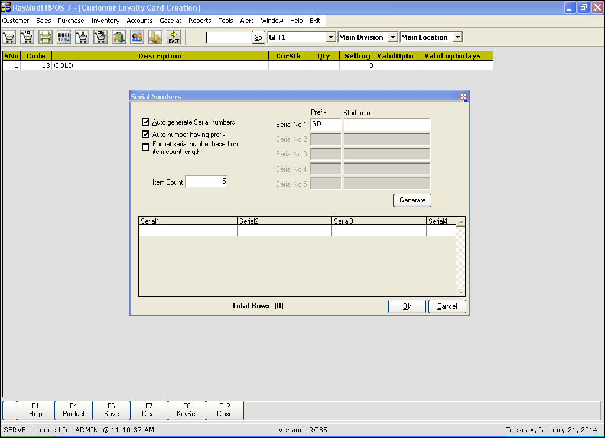Click the Item Count input field
Image resolution: width=605 pixels, height=438 pixels.
tap(207, 182)
